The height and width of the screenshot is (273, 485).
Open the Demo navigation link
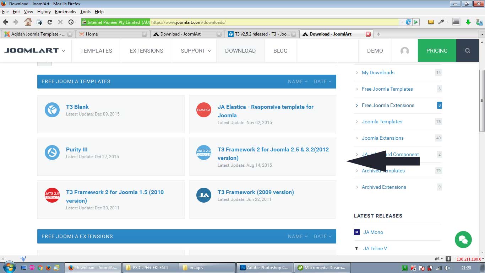point(375,50)
